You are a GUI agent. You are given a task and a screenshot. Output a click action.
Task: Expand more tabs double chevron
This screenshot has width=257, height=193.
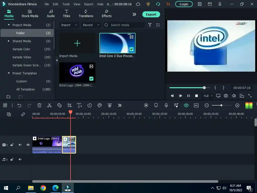click(134, 14)
